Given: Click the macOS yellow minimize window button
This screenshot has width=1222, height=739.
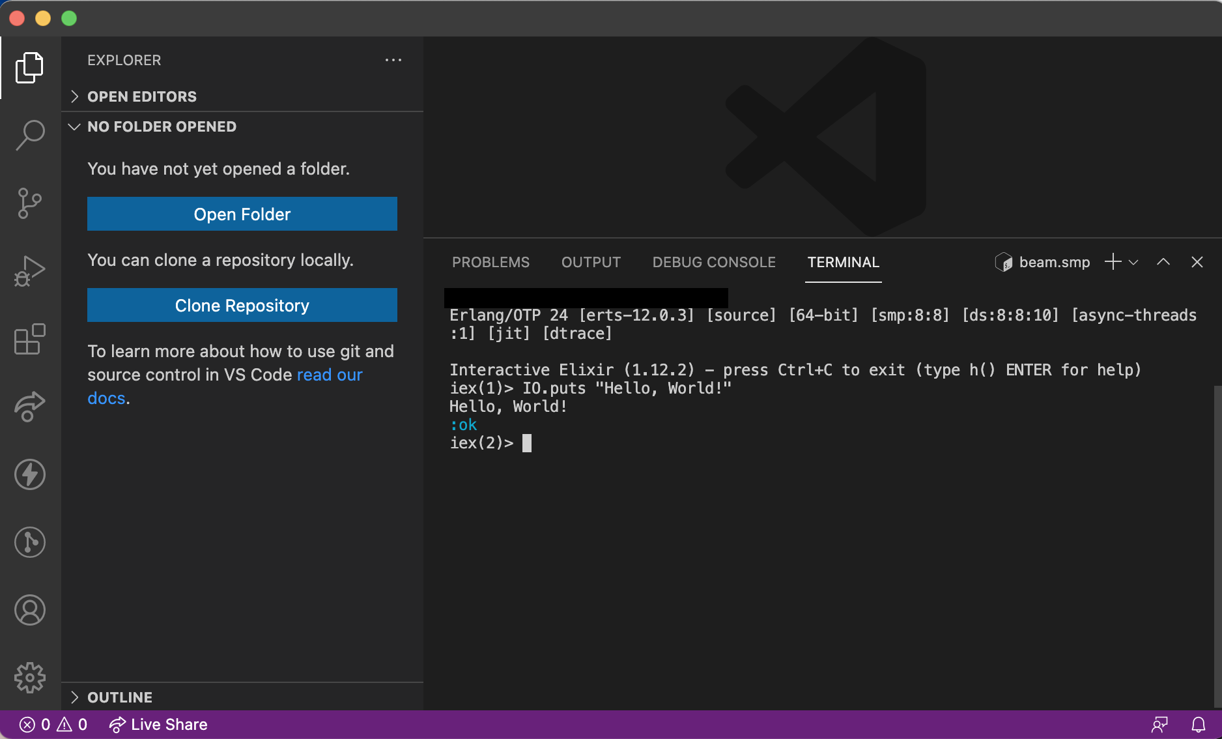Looking at the screenshot, I should tap(43, 18).
